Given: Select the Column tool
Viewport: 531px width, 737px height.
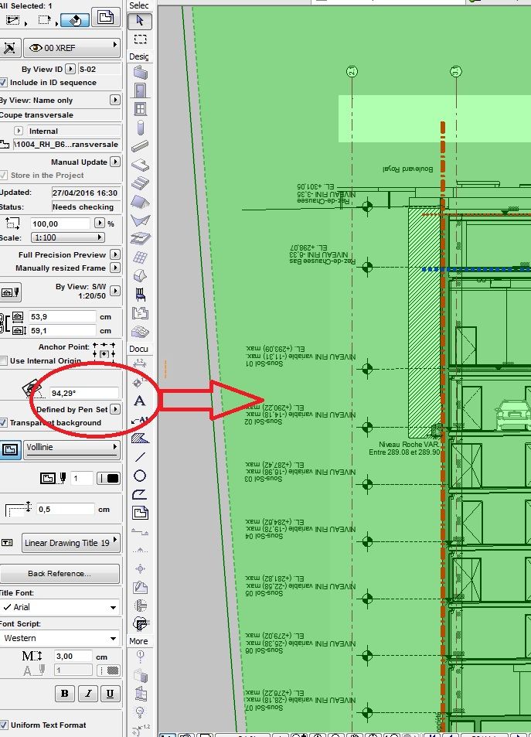Looking at the screenshot, I should (x=140, y=128).
